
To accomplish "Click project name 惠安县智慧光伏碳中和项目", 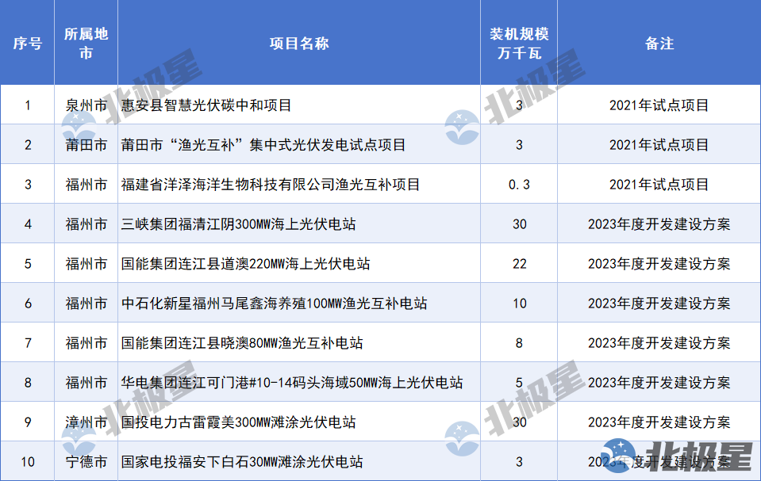I will (x=206, y=105).
